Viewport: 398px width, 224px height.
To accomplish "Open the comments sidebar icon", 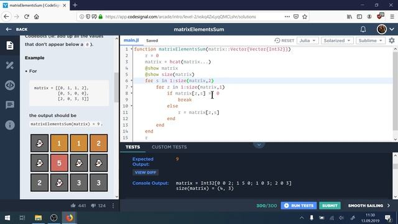I will click(x=10, y=105).
